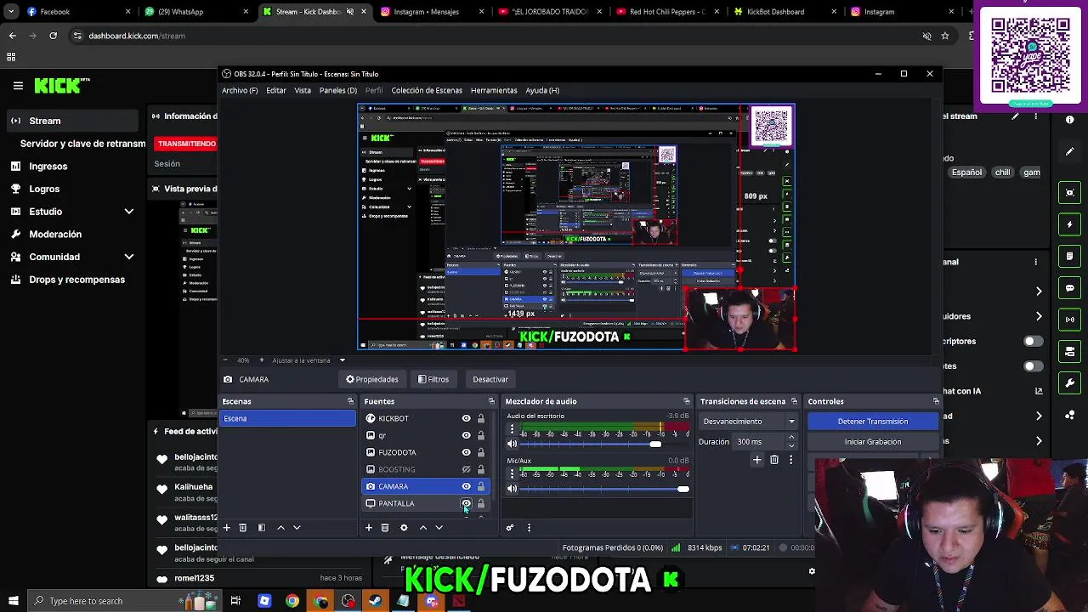This screenshot has width=1088, height=612.
Task: Mute Audio del escritorio speaker icon
Action: coord(512,445)
